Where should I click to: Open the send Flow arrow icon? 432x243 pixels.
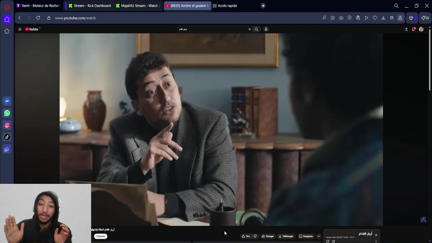(367, 18)
